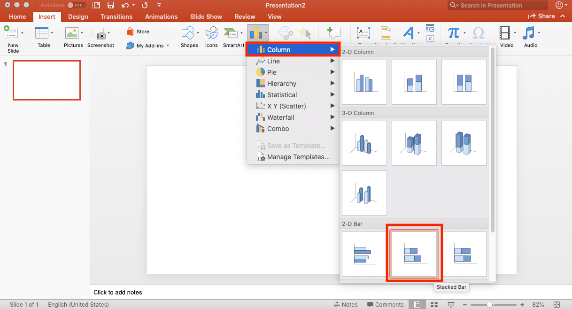Expand the New Slide layout arrow
This screenshot has height=309, width=572.
22,33
